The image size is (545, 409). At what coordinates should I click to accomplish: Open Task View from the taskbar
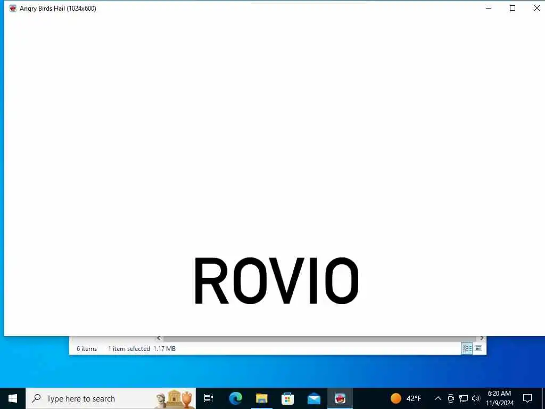(x=209, y=398)
